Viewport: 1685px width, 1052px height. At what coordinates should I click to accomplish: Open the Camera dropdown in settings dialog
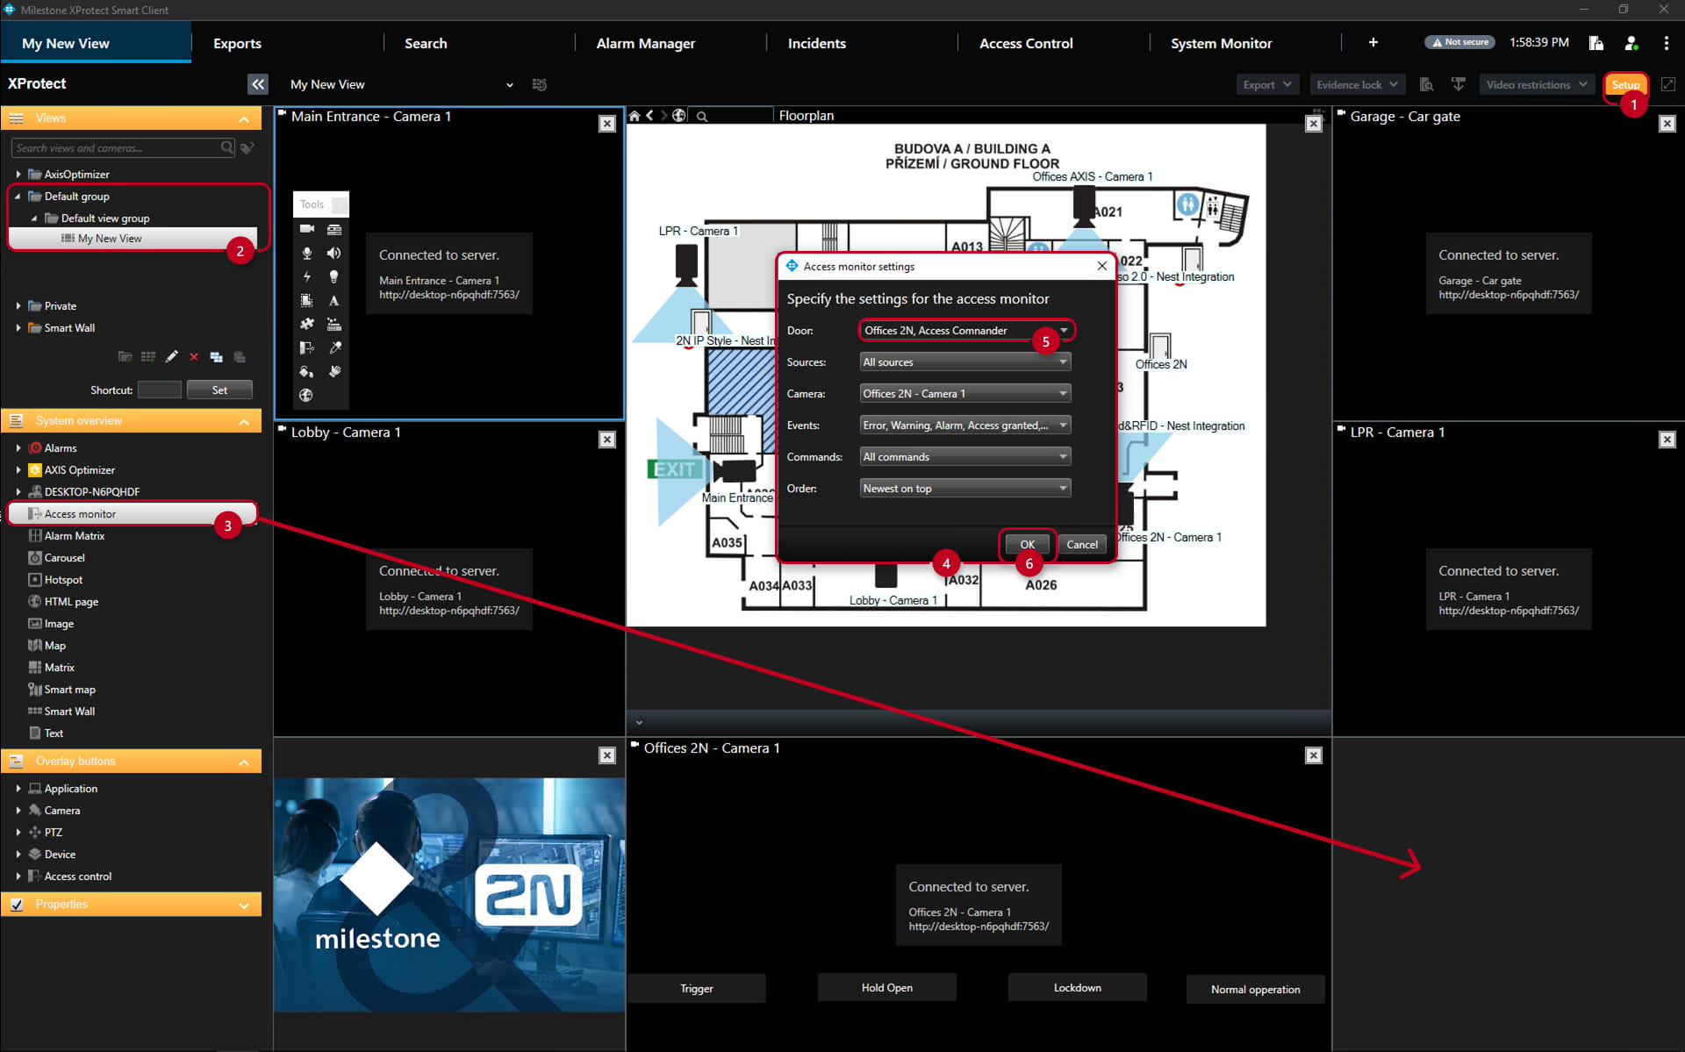[965, 394]
